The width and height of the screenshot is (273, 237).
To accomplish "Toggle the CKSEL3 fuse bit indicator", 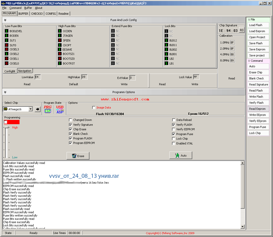I will (x=6, y=49).
